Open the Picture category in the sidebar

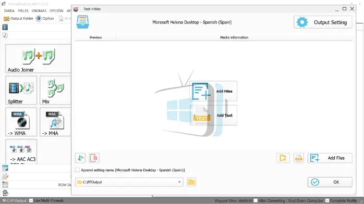(5, 168)
